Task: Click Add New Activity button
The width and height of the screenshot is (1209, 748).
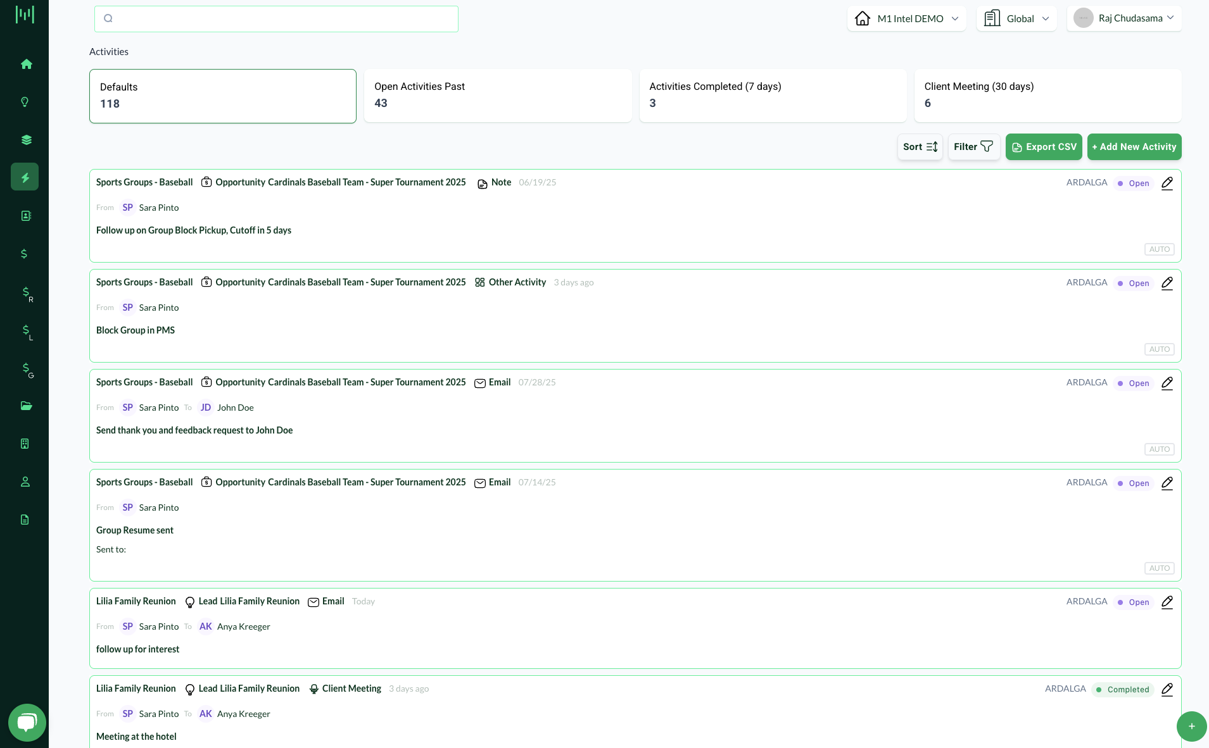Action: (1134, 147)
